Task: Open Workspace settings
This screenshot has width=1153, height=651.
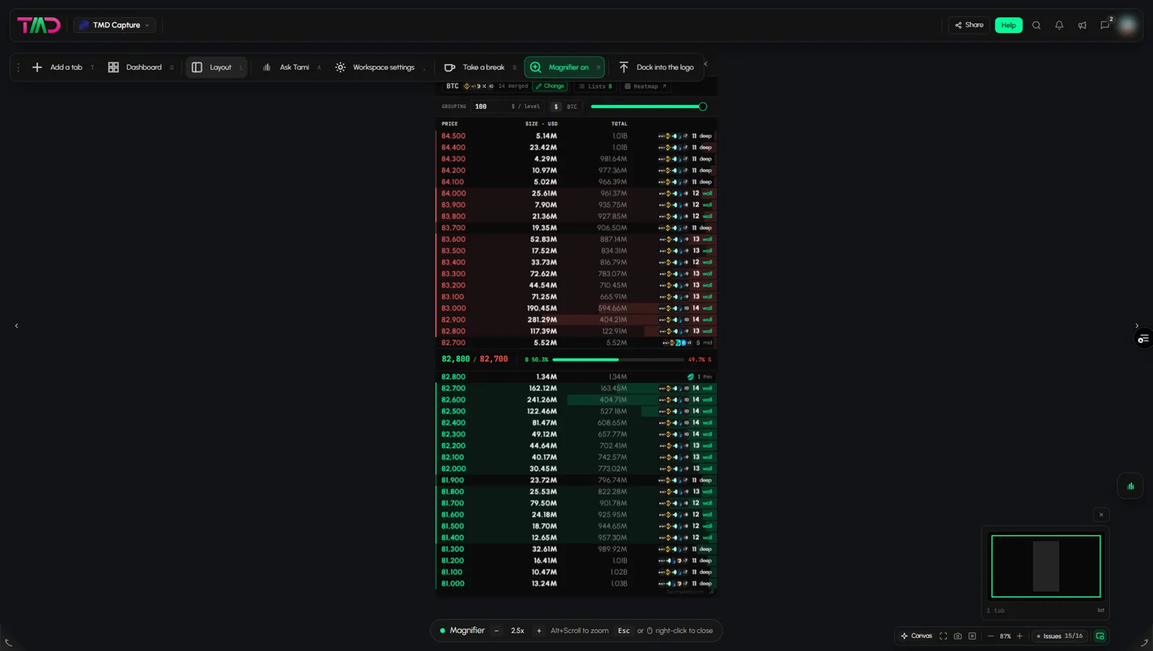Action: tap(379, 68)
